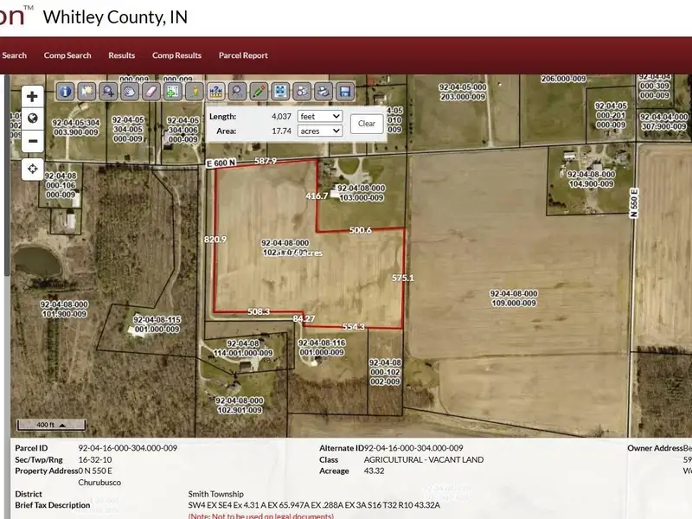The width and height of the screenshot is (692, 519).
Task: Click the save floppy disk icon
Action: [x=345, y=91]
